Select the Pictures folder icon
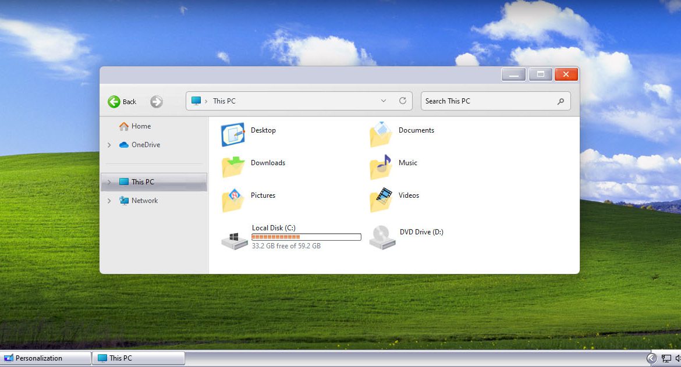This screenshot has height=367, width=681. 233,200
